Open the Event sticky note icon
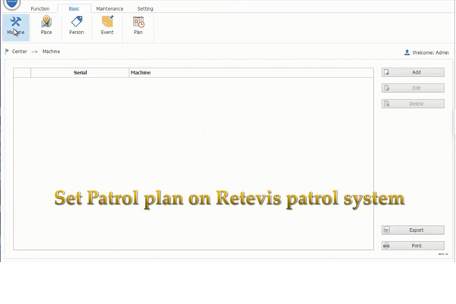The image size is (456, 304). [x=107, y=21]
